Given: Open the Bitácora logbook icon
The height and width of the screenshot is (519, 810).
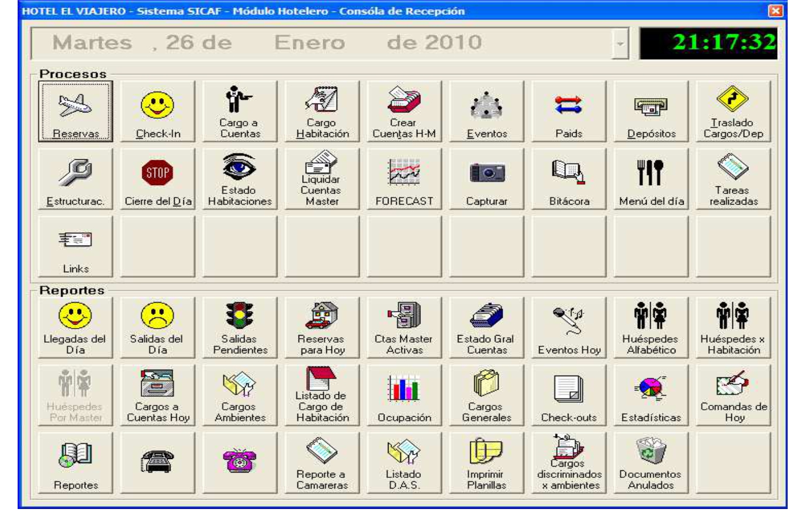Looking at the screenshot, I should point(569,179).
